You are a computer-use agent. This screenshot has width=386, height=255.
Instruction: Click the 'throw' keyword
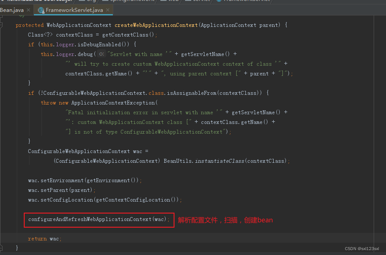coord(48,103)
